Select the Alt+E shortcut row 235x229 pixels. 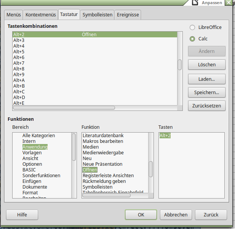pos(95,103)
